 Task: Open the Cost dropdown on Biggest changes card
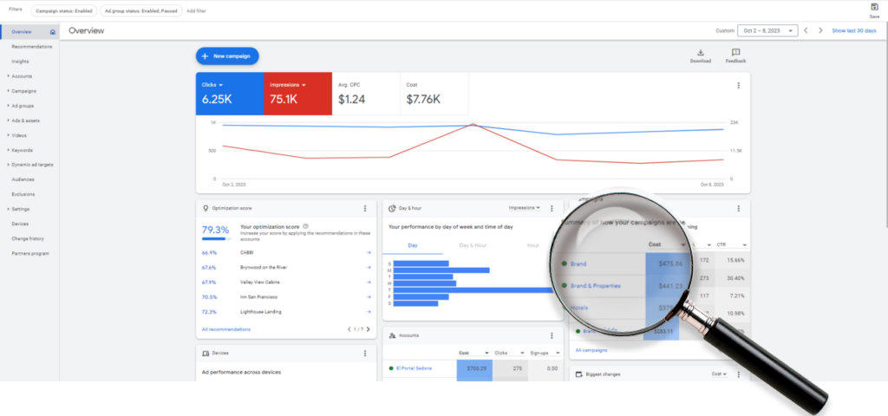tap(719, 374)
